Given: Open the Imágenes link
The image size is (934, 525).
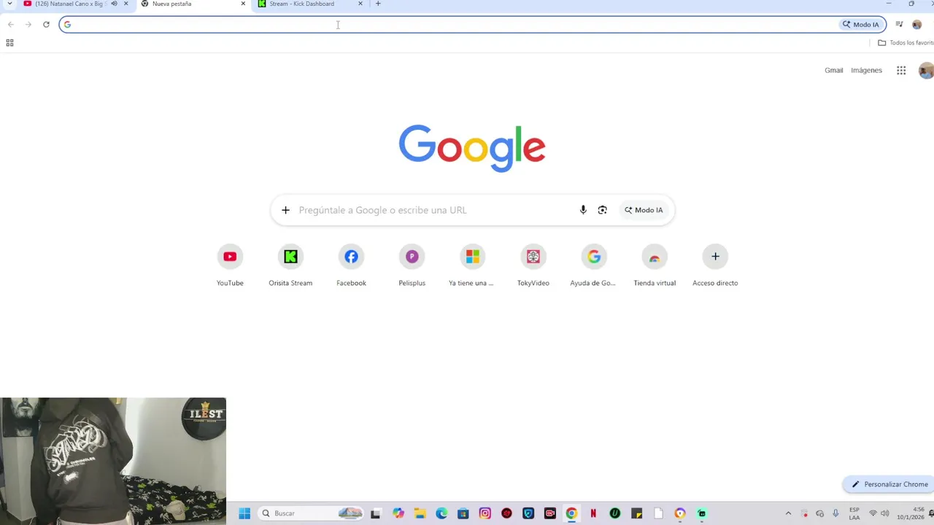Looking at the screenshot, I should coord(866,71).
